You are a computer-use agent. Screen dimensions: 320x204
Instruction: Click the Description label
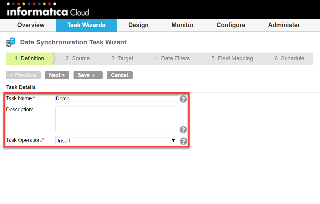[20, 109]
